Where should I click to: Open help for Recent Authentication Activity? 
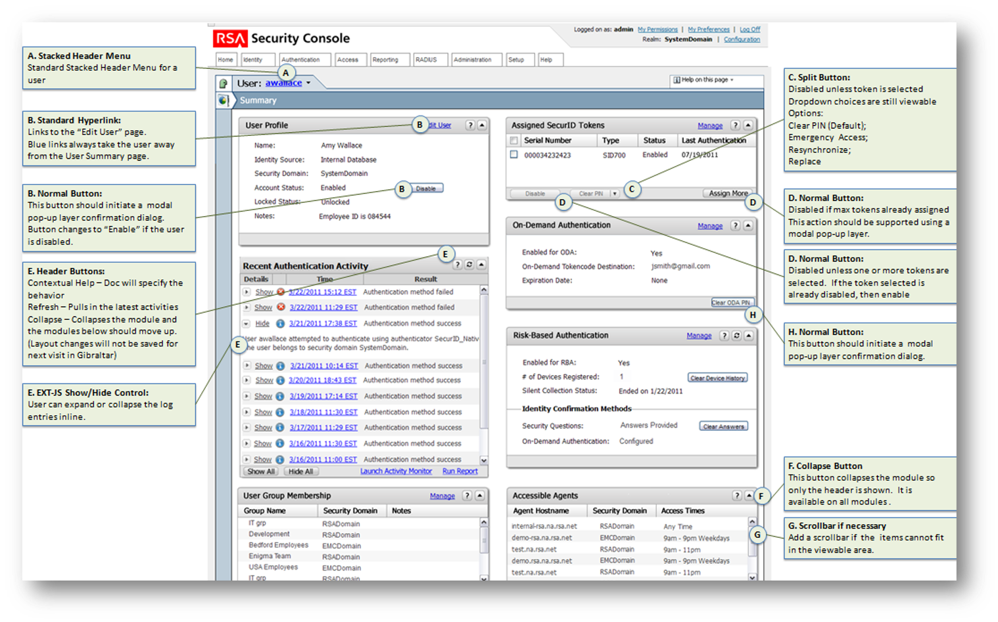[x=458, y=265]
